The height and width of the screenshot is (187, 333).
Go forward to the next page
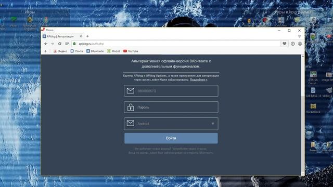pyautogui.click(x=53, y=44)
